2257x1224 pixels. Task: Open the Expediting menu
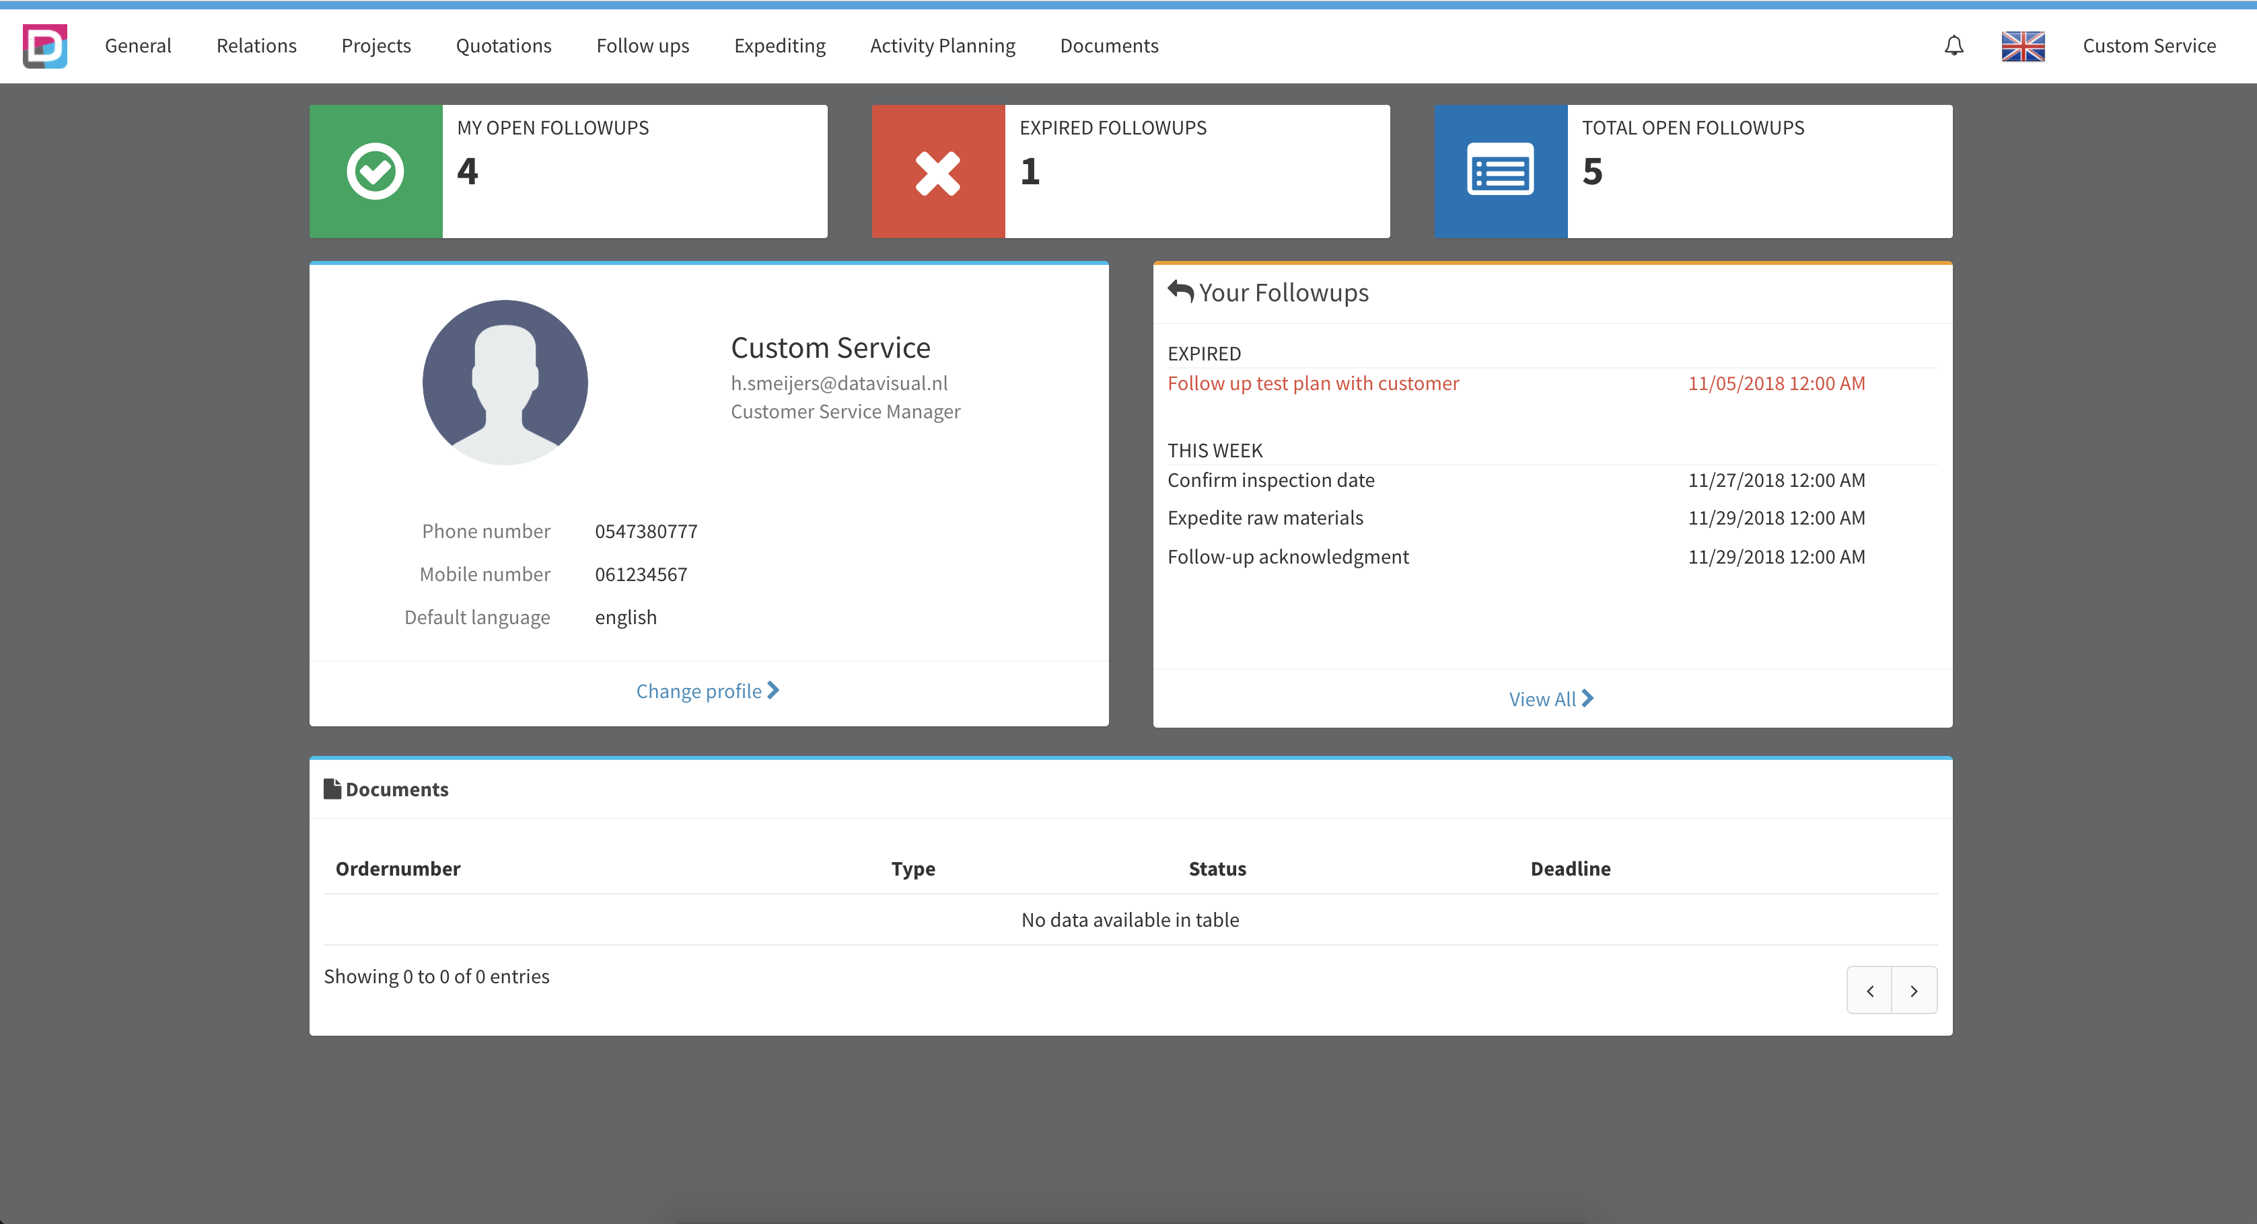point(780,46)
